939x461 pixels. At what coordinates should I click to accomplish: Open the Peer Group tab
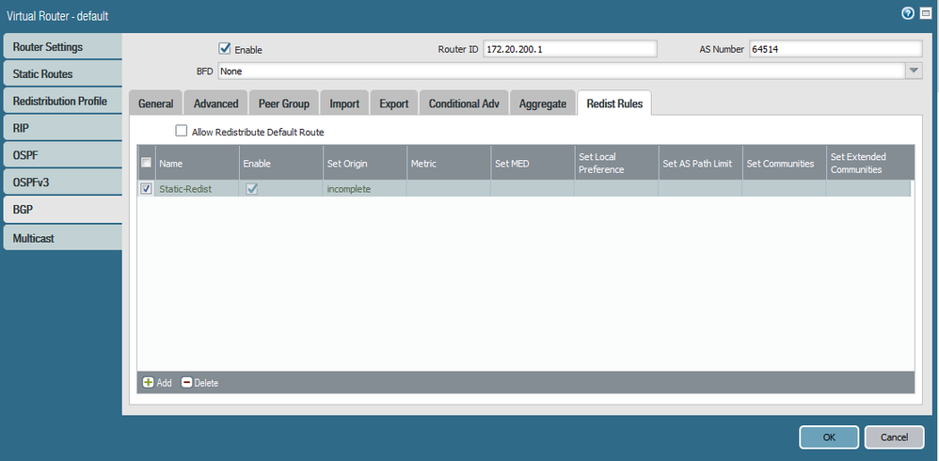coord(284,103)
